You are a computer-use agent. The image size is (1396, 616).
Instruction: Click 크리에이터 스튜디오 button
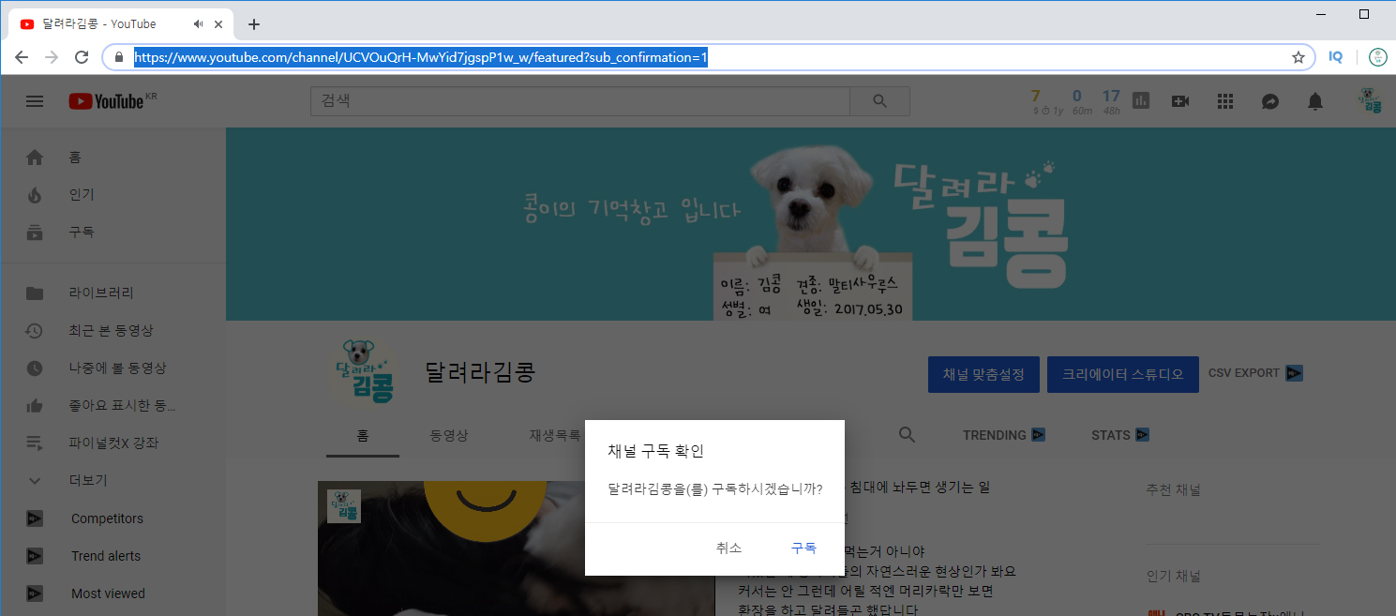(1122, 374)
